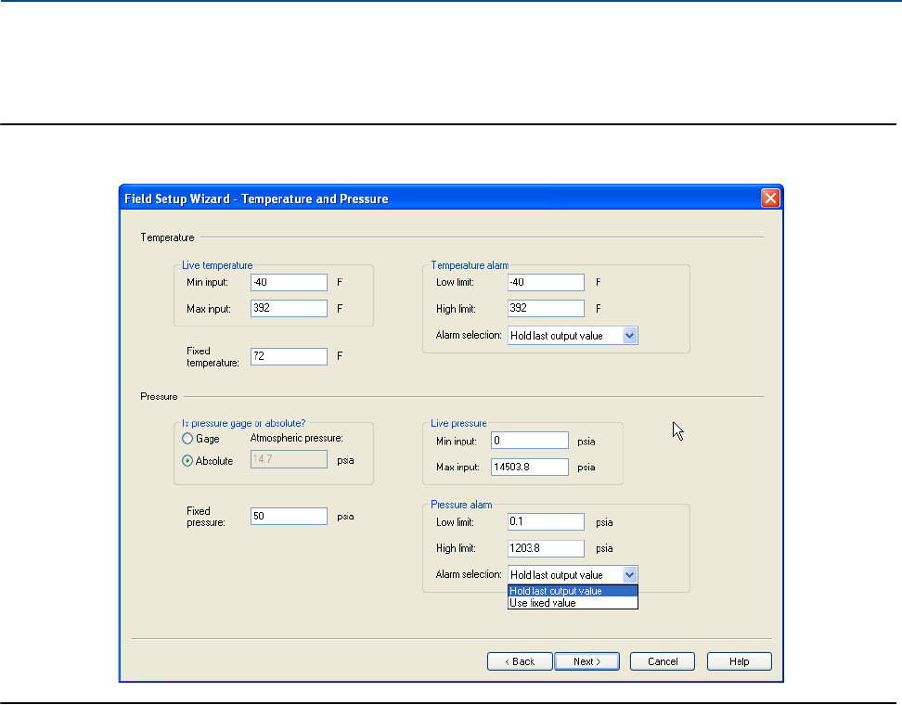Open Help for this wizard
The height and width of the screenshot is (705, 902).
pyautogui.click(x=739, y=661)
